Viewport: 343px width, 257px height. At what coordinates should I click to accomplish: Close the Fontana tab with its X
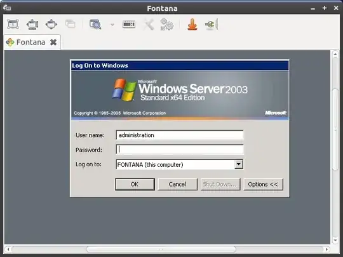point(53,42)
